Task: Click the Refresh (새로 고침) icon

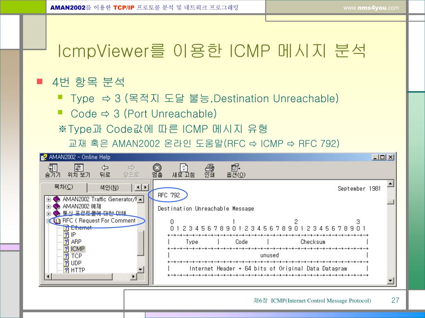Action: [x=183, y=167]
